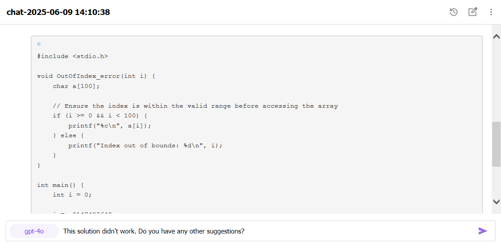Click the blue 'c' language label
This screenshot has width=501, height=248.
[39, 44]
